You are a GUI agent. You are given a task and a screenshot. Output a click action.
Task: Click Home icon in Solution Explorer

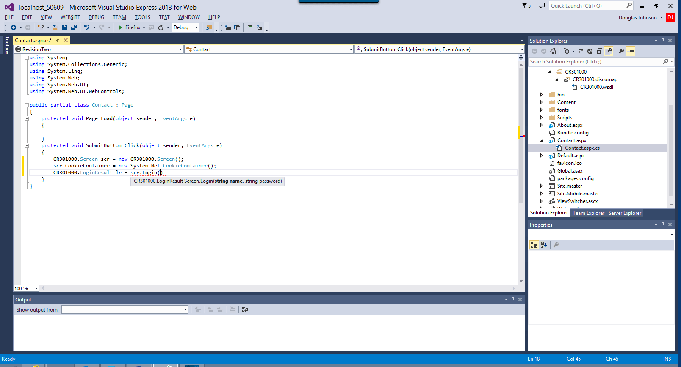(x=553, y=51)
